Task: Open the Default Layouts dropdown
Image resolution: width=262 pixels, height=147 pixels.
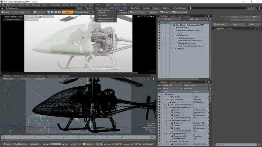Action: tap(13, 8)
